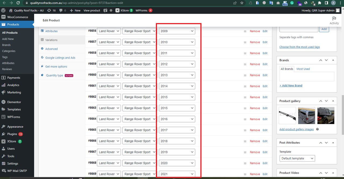Click Add button for product tags
Viewport: 344px width, 179px height.
[x=324, y=29]
